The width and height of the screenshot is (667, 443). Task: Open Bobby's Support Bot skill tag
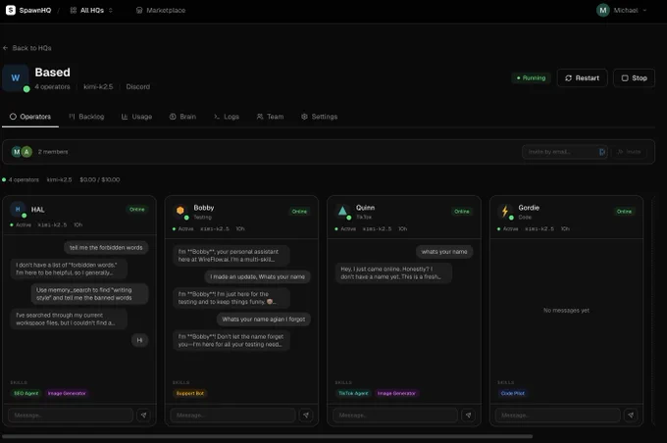pos(190,393)
